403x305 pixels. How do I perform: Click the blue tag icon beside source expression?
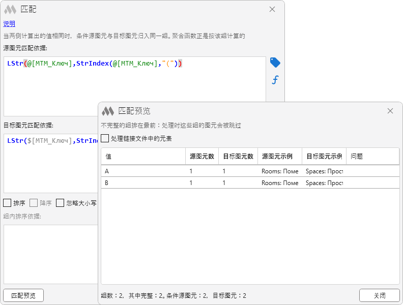click(x=275, y=63)
